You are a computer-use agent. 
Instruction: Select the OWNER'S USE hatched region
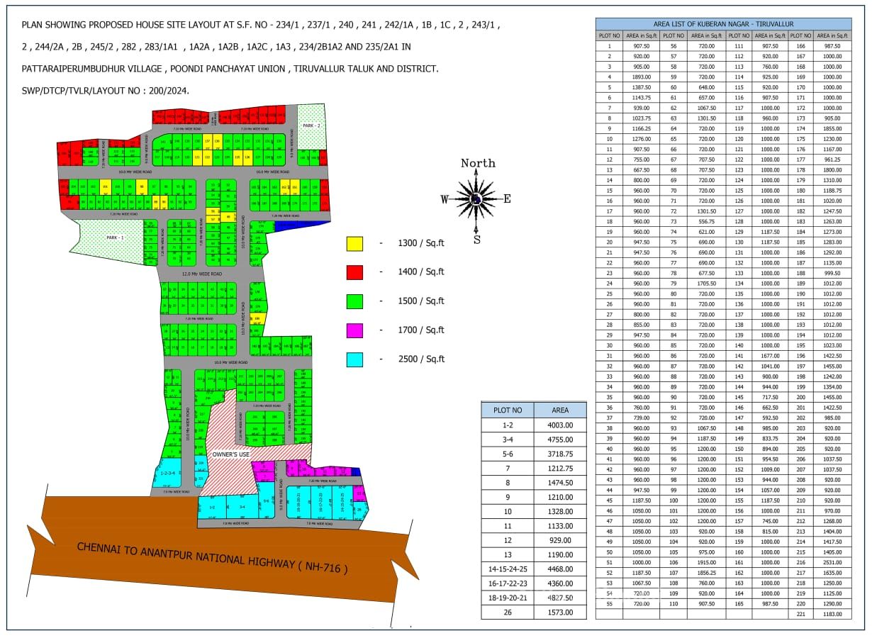pyautogui.click(x=230, y=454)
